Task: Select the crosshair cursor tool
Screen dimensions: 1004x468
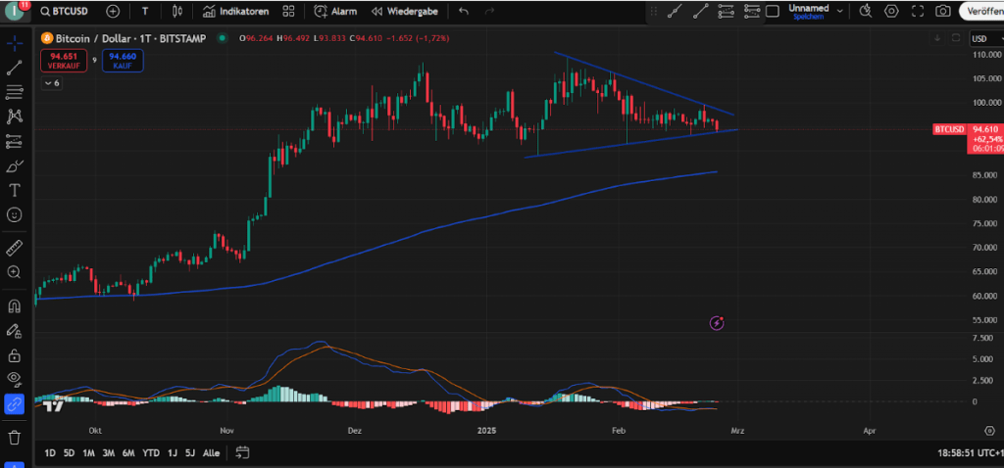Action: (15, 43)
